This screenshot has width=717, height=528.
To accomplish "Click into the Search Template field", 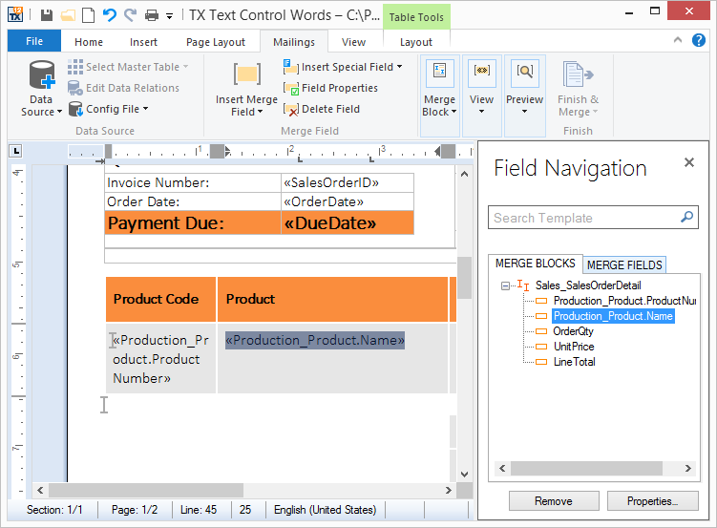I will [582, 218].
